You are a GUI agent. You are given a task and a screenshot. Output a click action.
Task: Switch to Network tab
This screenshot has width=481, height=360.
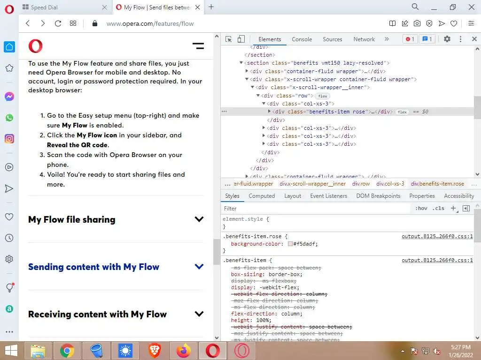click(x=364, y=39)
